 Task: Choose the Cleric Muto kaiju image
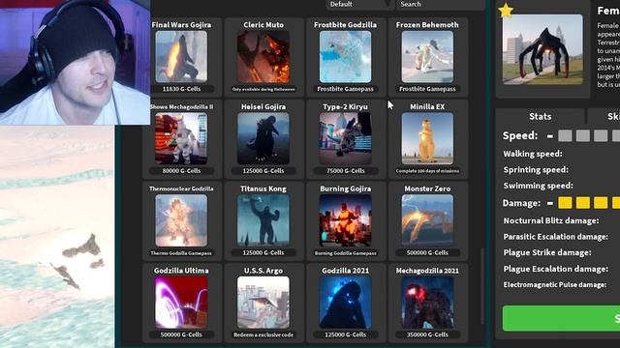click(263, 57)
